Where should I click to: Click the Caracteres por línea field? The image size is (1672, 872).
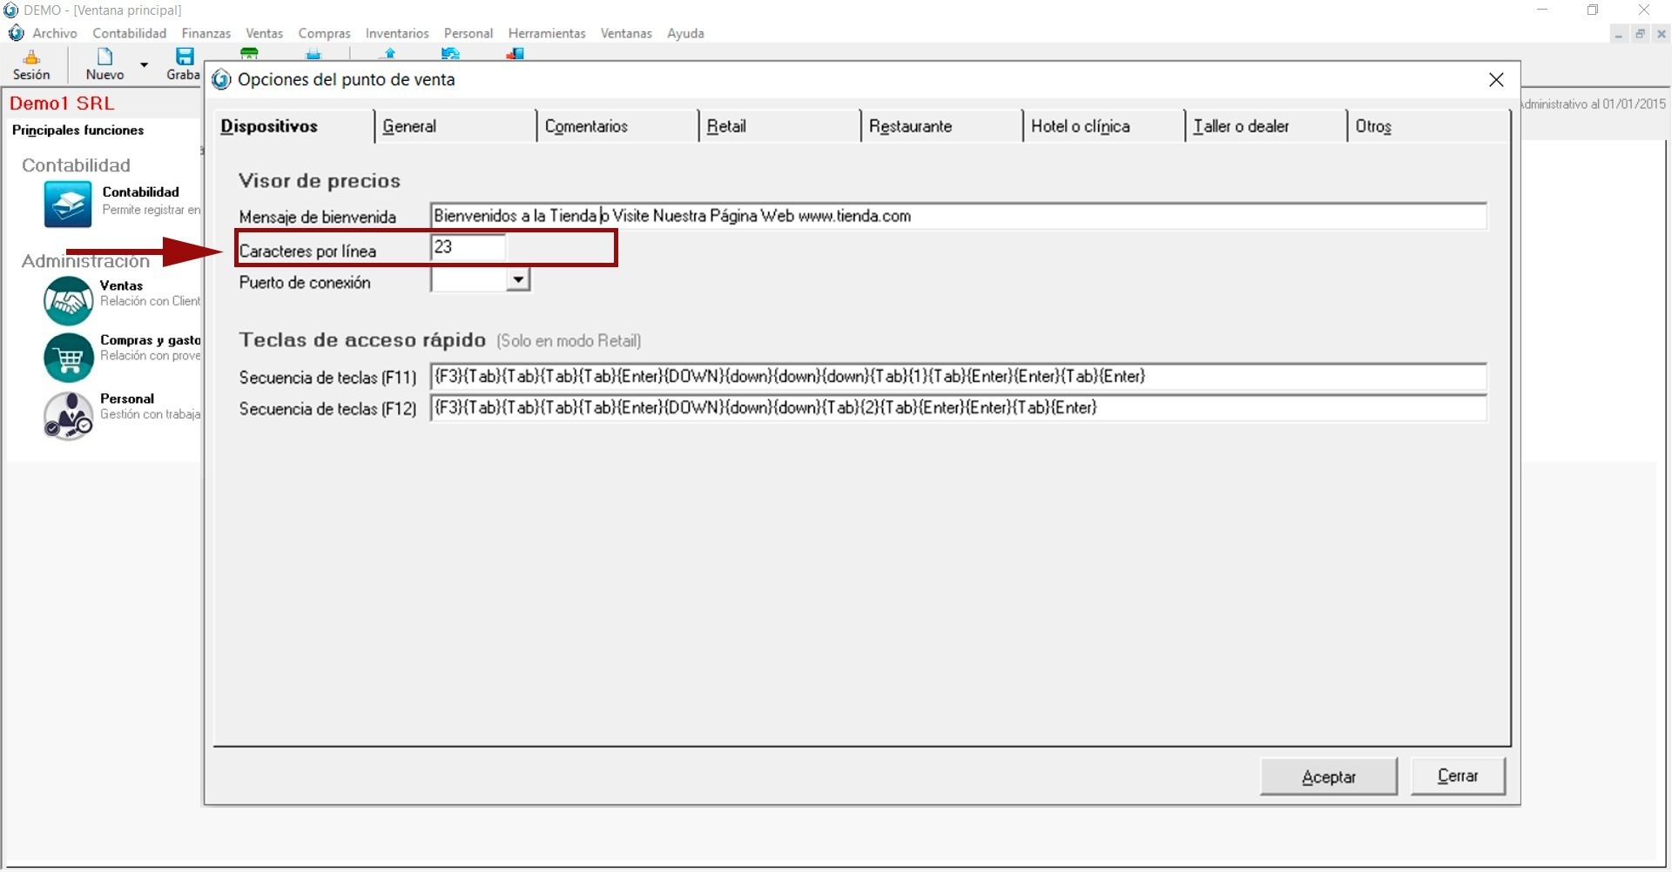(468, 248)
